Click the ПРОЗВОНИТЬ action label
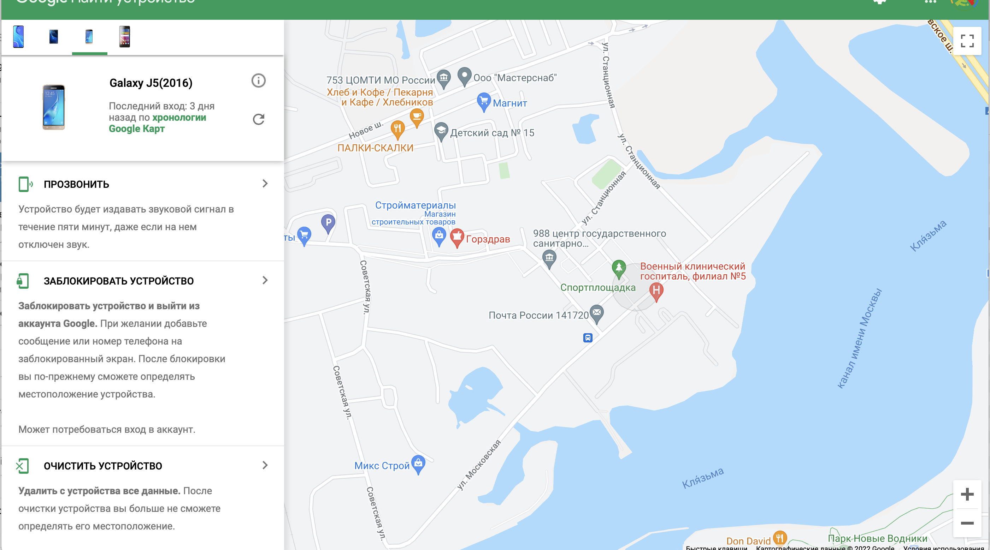 (76, 184)
